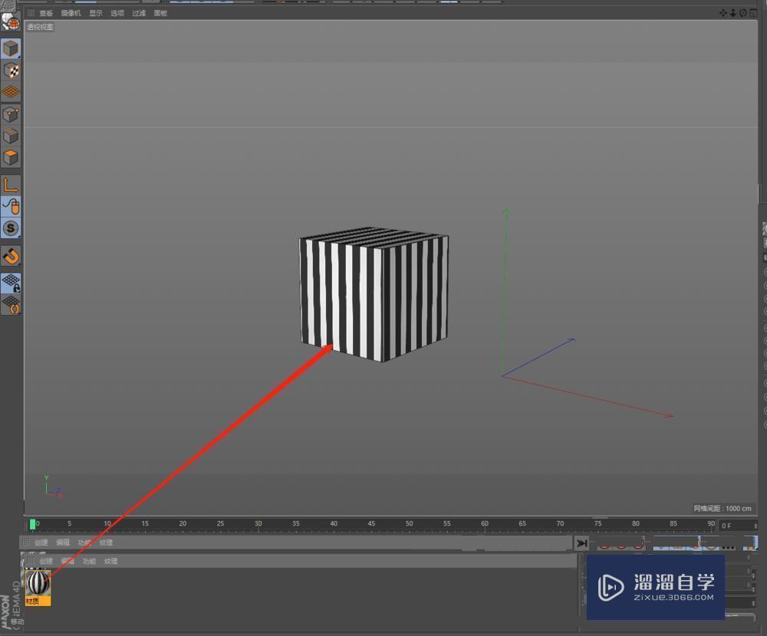The height and width of the screenshot is (636, 767).
Task: Toggle the Viewport Solo S icon
Action: (x=11, y=228)
